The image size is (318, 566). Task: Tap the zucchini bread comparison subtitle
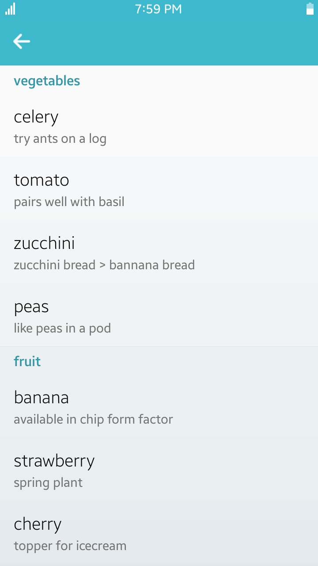coord(104,265)
